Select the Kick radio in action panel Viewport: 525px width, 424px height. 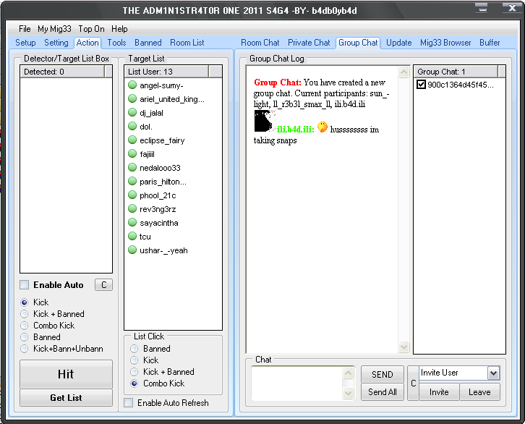click(24, 302)
